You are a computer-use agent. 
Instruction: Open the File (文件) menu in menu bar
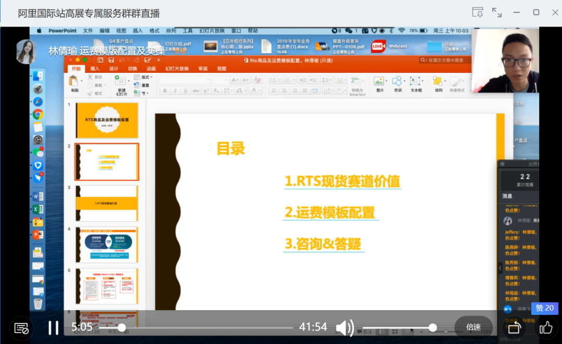pyautogui.click(x=88, y=31)
